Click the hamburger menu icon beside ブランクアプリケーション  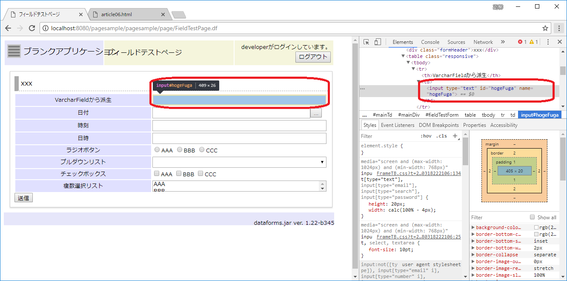tap(14, 51)
